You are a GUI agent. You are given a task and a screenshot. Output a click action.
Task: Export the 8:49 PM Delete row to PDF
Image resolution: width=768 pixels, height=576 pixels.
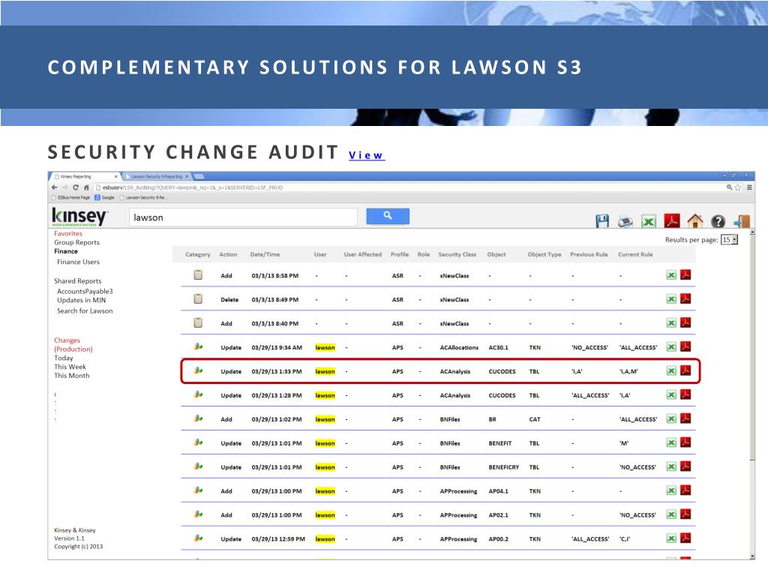point(685,298)
